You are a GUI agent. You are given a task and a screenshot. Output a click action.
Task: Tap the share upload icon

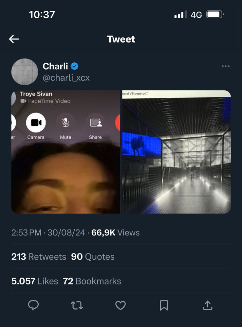(208, 305)
